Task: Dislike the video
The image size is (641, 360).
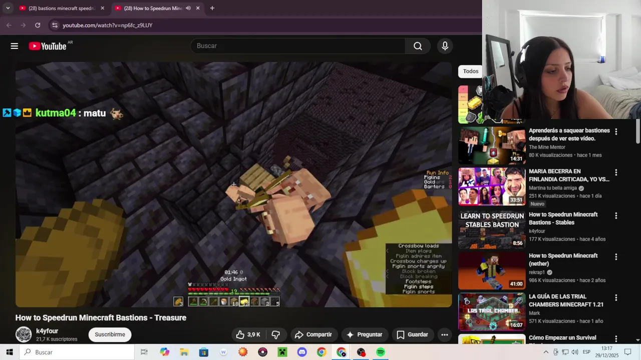Action: 275,334
